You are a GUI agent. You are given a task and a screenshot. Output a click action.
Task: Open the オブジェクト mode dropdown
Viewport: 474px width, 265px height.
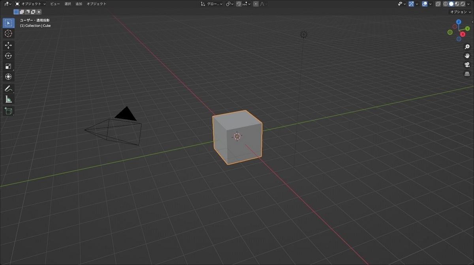30,4
